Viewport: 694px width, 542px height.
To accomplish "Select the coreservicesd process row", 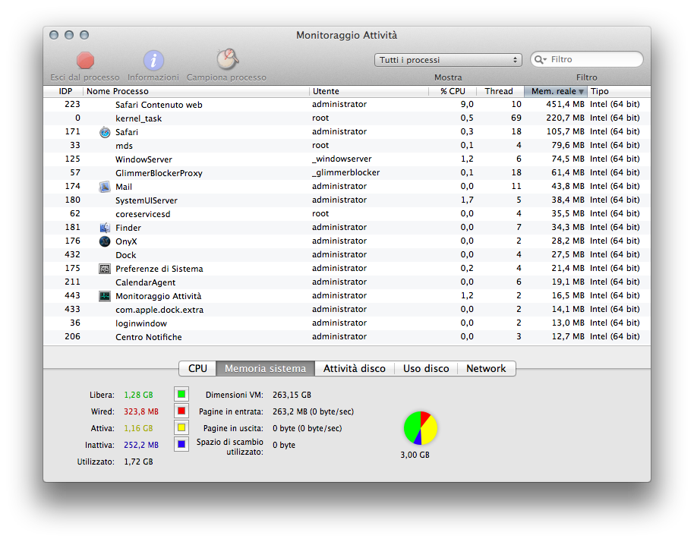I will click(x=347, y=214).
